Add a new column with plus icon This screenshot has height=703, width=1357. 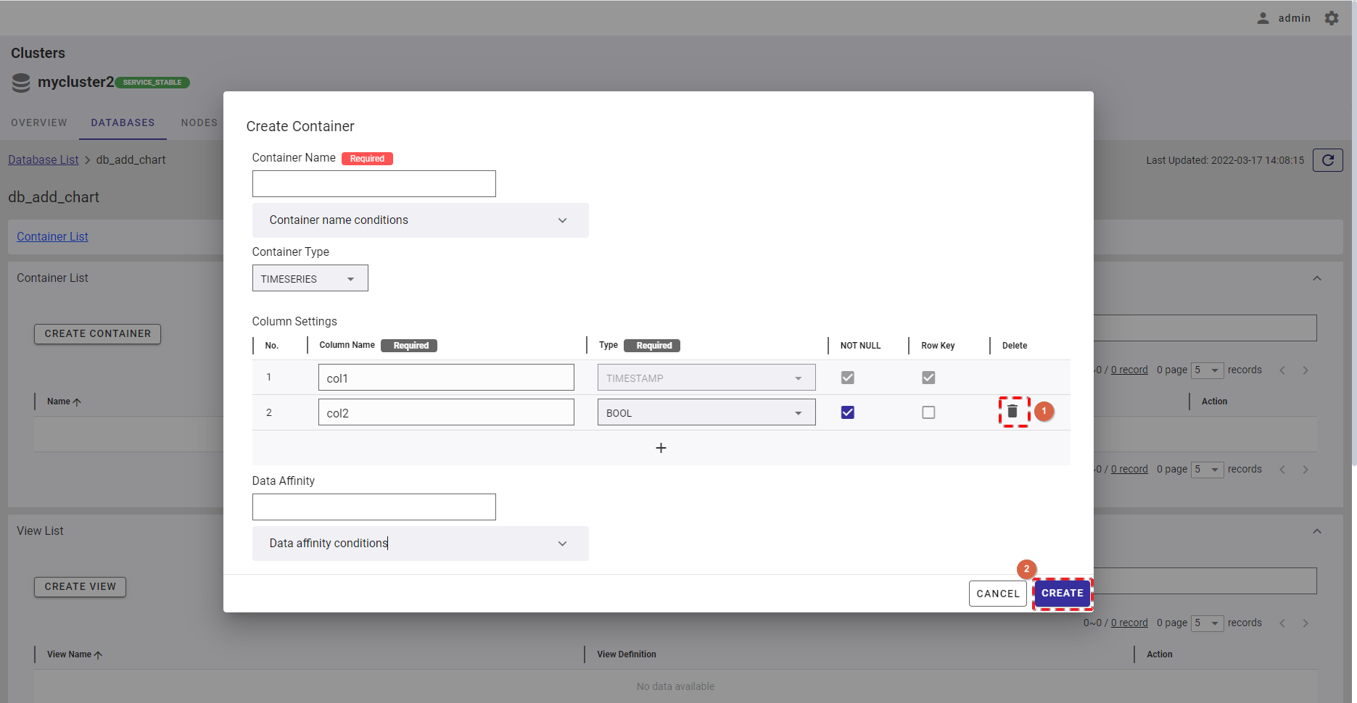(x=661, y=448)
